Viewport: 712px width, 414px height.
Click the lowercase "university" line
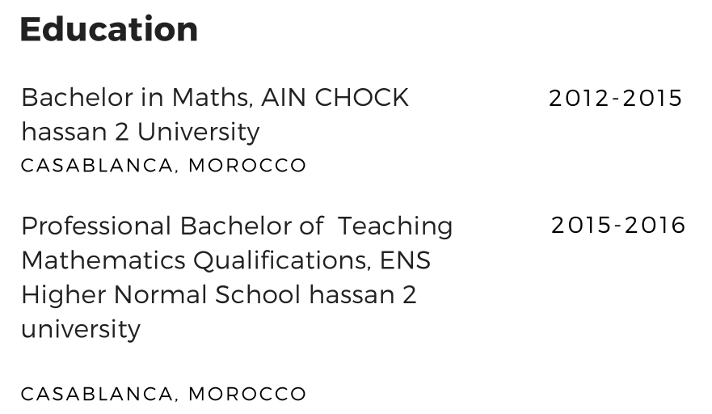click(x=81, y=329)
